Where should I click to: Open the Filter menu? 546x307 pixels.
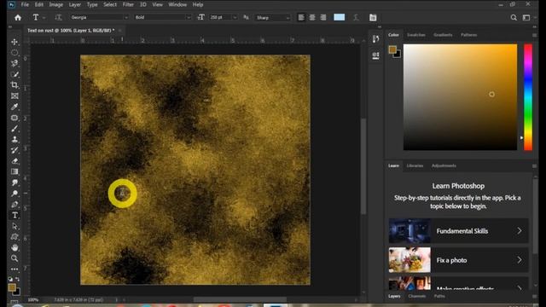pyautogui.click(x=128, y=4)
